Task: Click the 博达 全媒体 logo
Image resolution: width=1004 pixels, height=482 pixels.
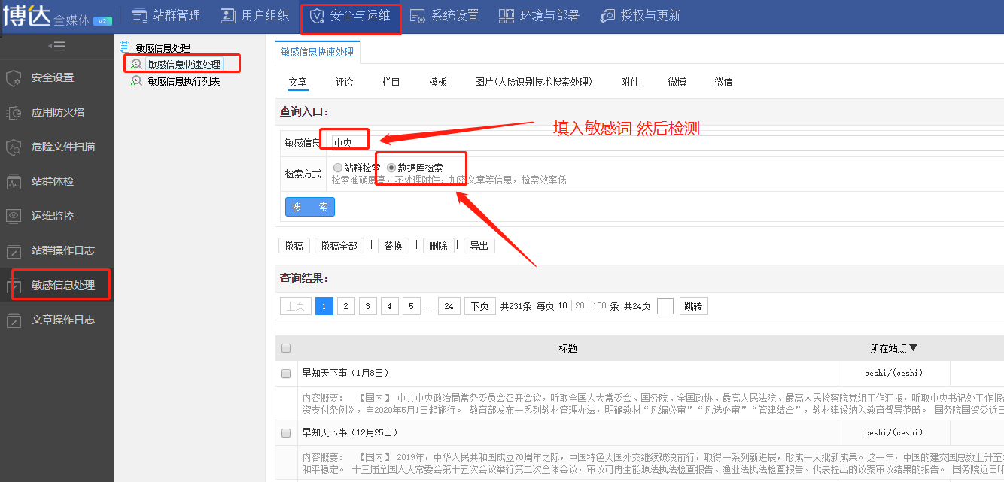Action: pos(56,16)
